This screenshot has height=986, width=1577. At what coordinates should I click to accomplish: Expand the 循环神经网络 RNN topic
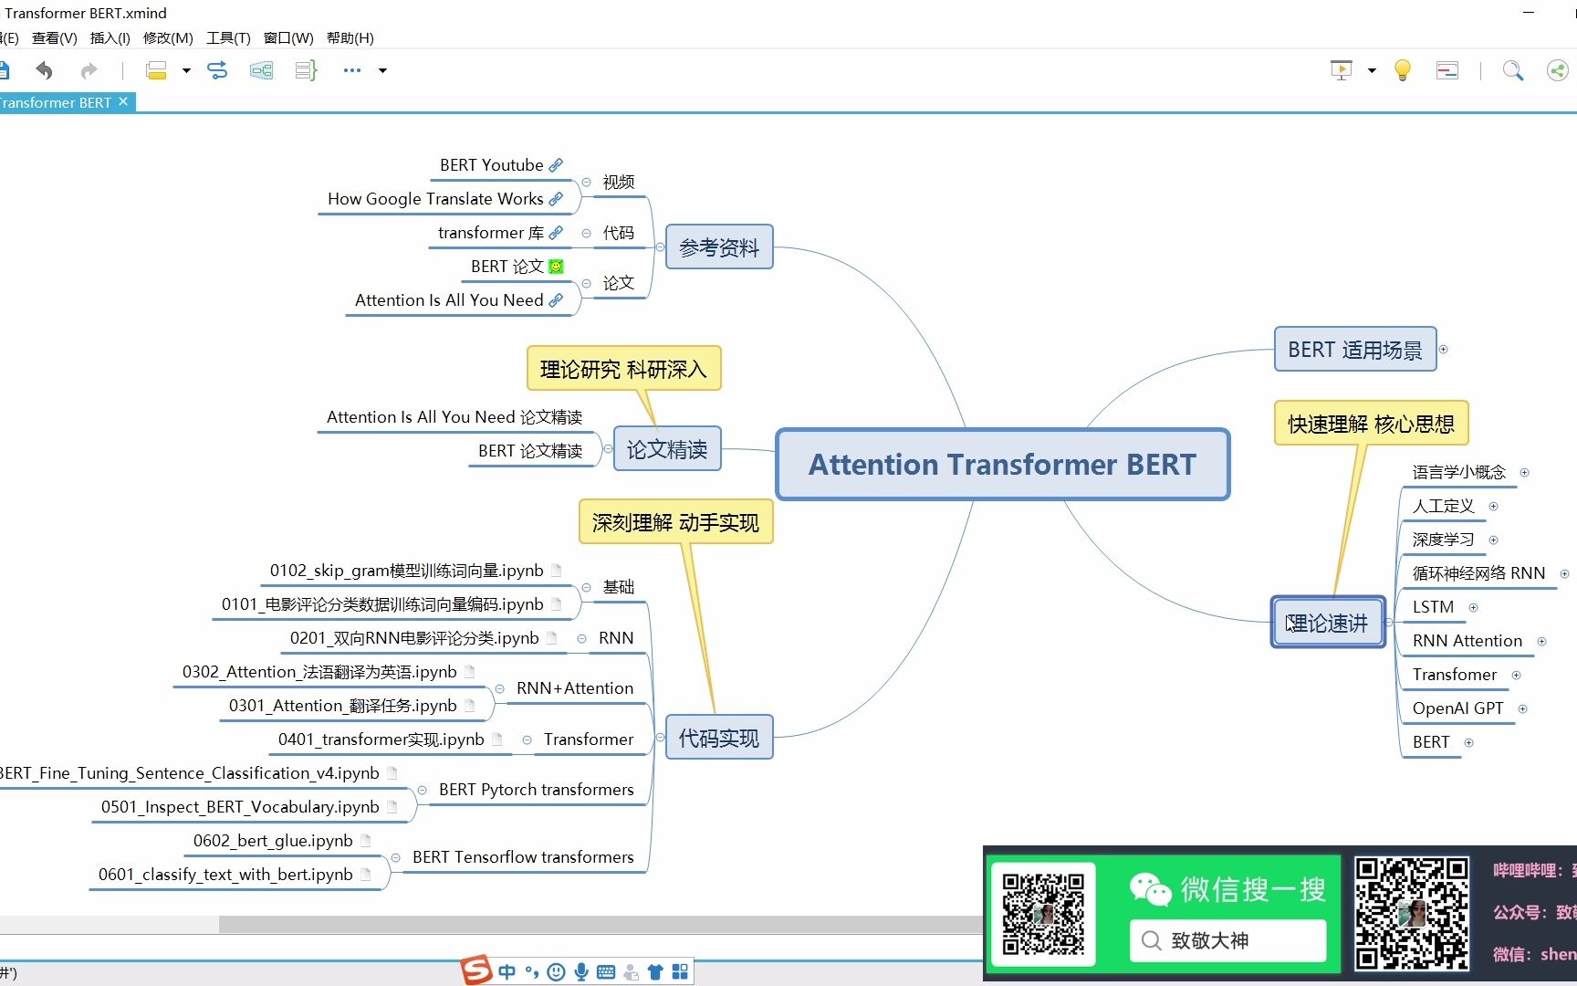pyautogui.click(x=1564, y=574)
